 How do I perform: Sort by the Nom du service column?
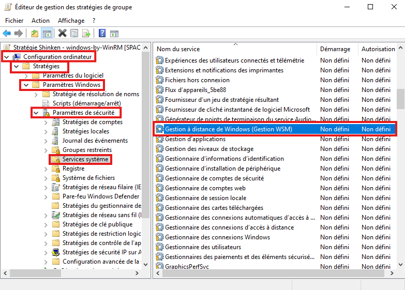[207, 49]
